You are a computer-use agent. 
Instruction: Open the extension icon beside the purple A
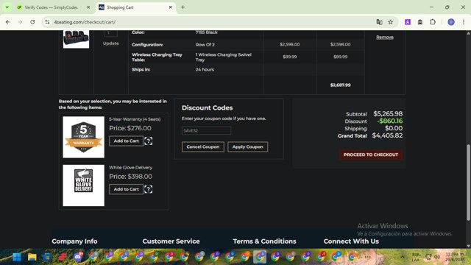tap(420, 22)
